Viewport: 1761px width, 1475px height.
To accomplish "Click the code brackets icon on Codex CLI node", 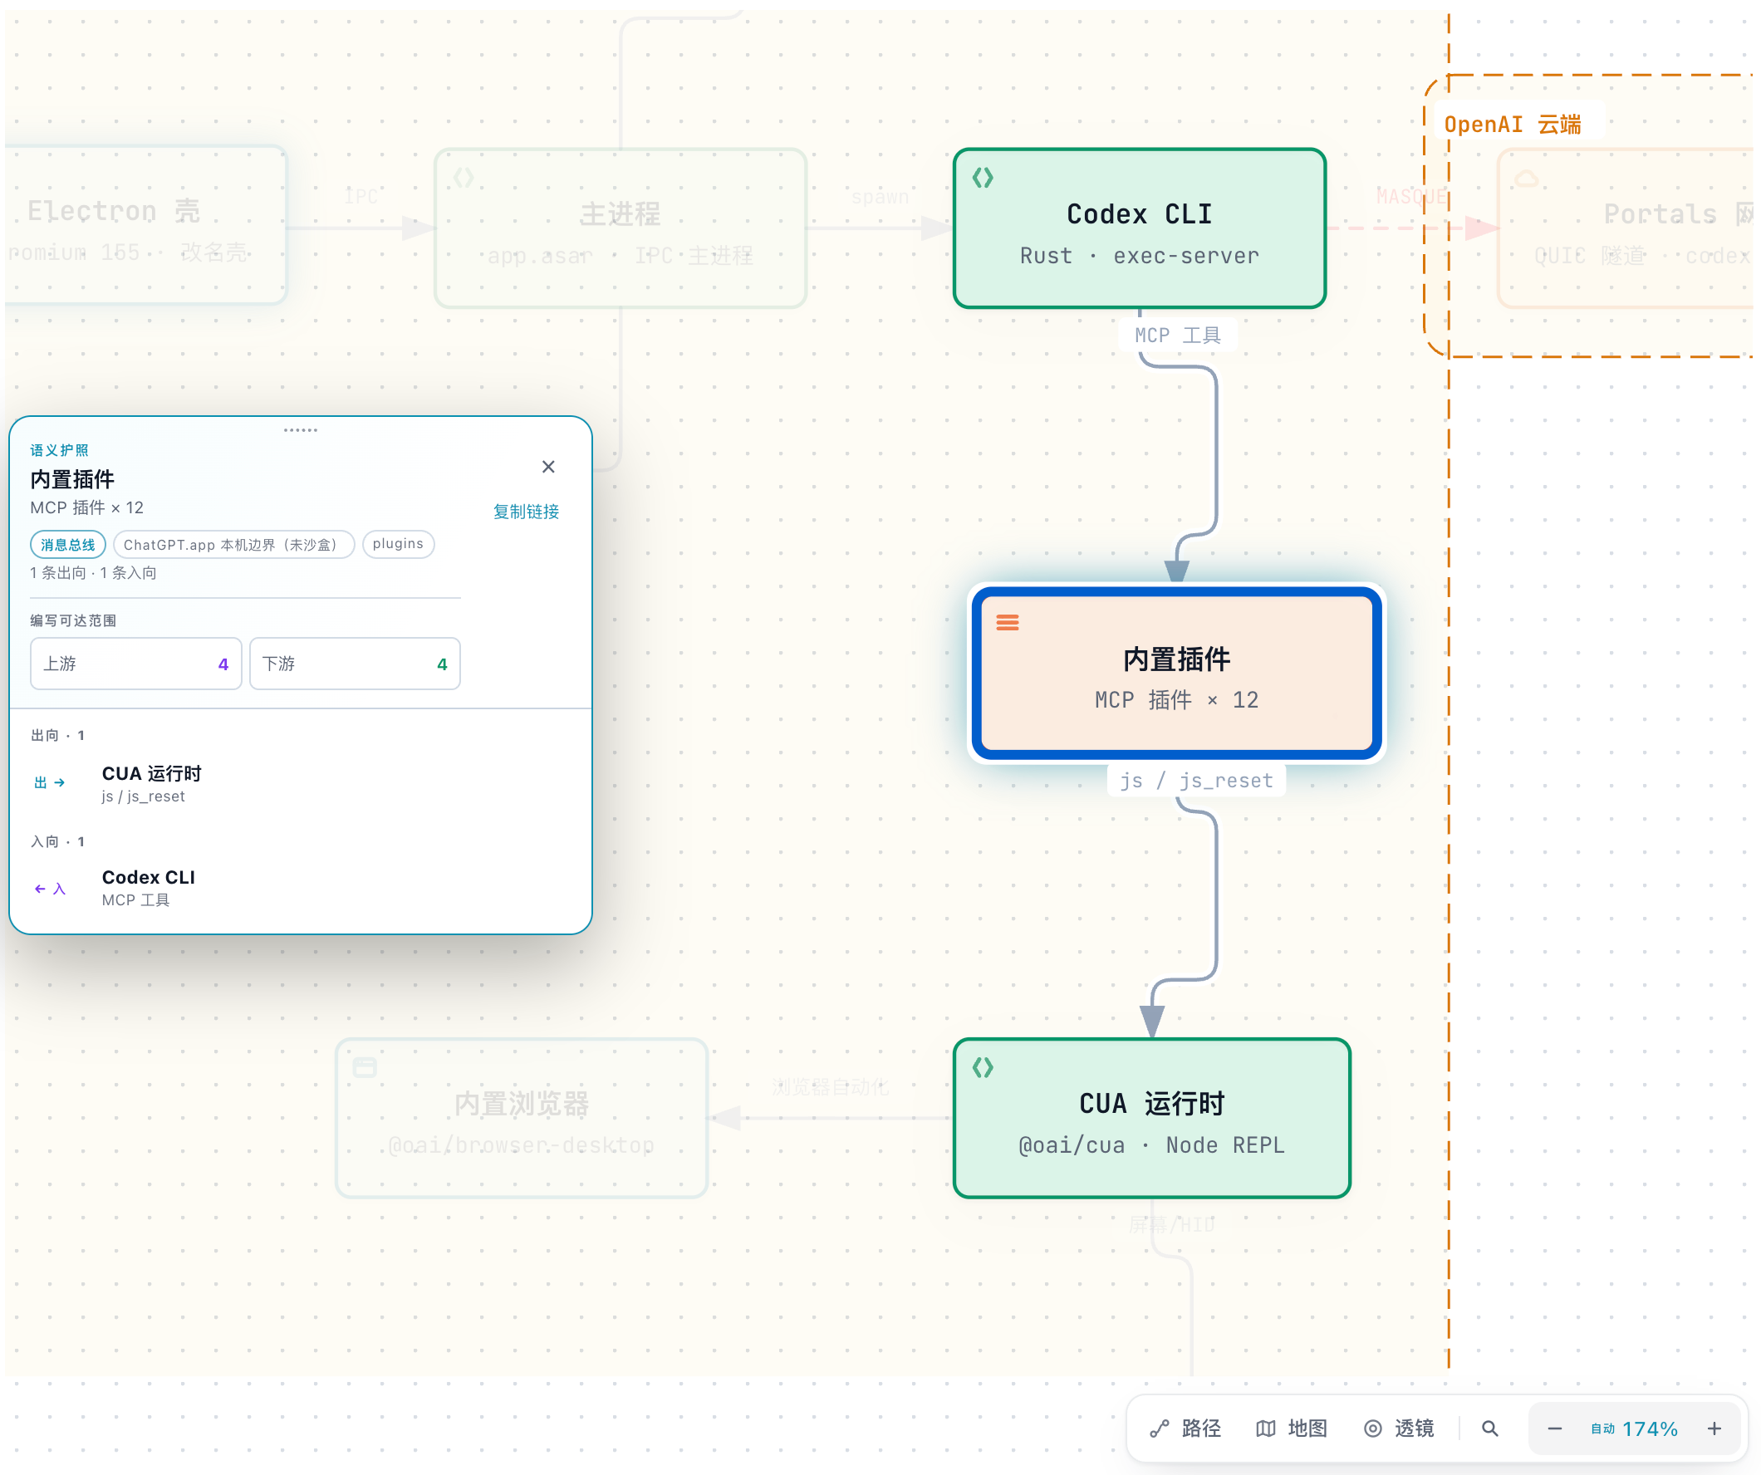I will point(983,178).
